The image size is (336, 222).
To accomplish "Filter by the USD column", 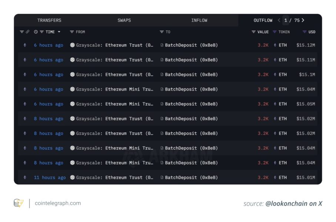I will 305,32.
